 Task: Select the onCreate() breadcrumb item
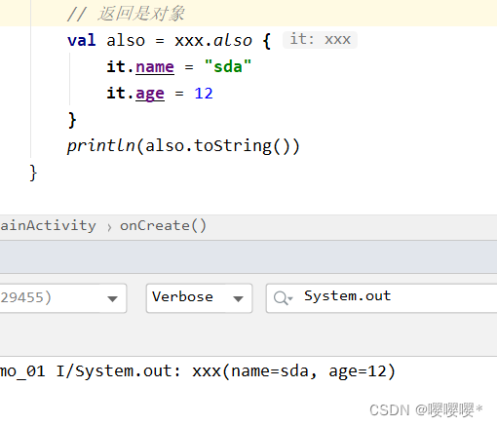pyautogui.click(x=163, y=225)
